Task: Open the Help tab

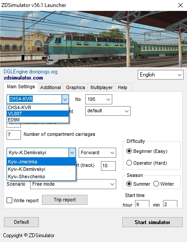Action: coord(122,87)
